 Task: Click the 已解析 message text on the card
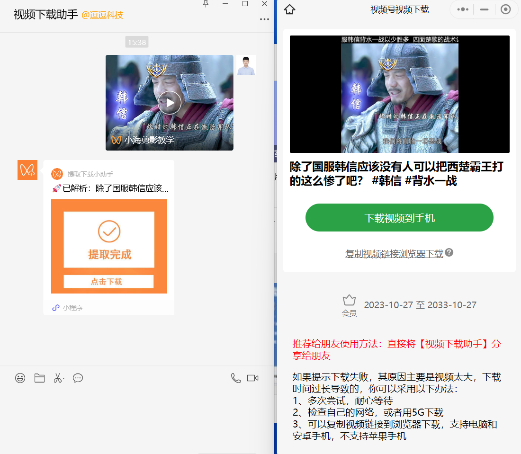tap(111, 188)
